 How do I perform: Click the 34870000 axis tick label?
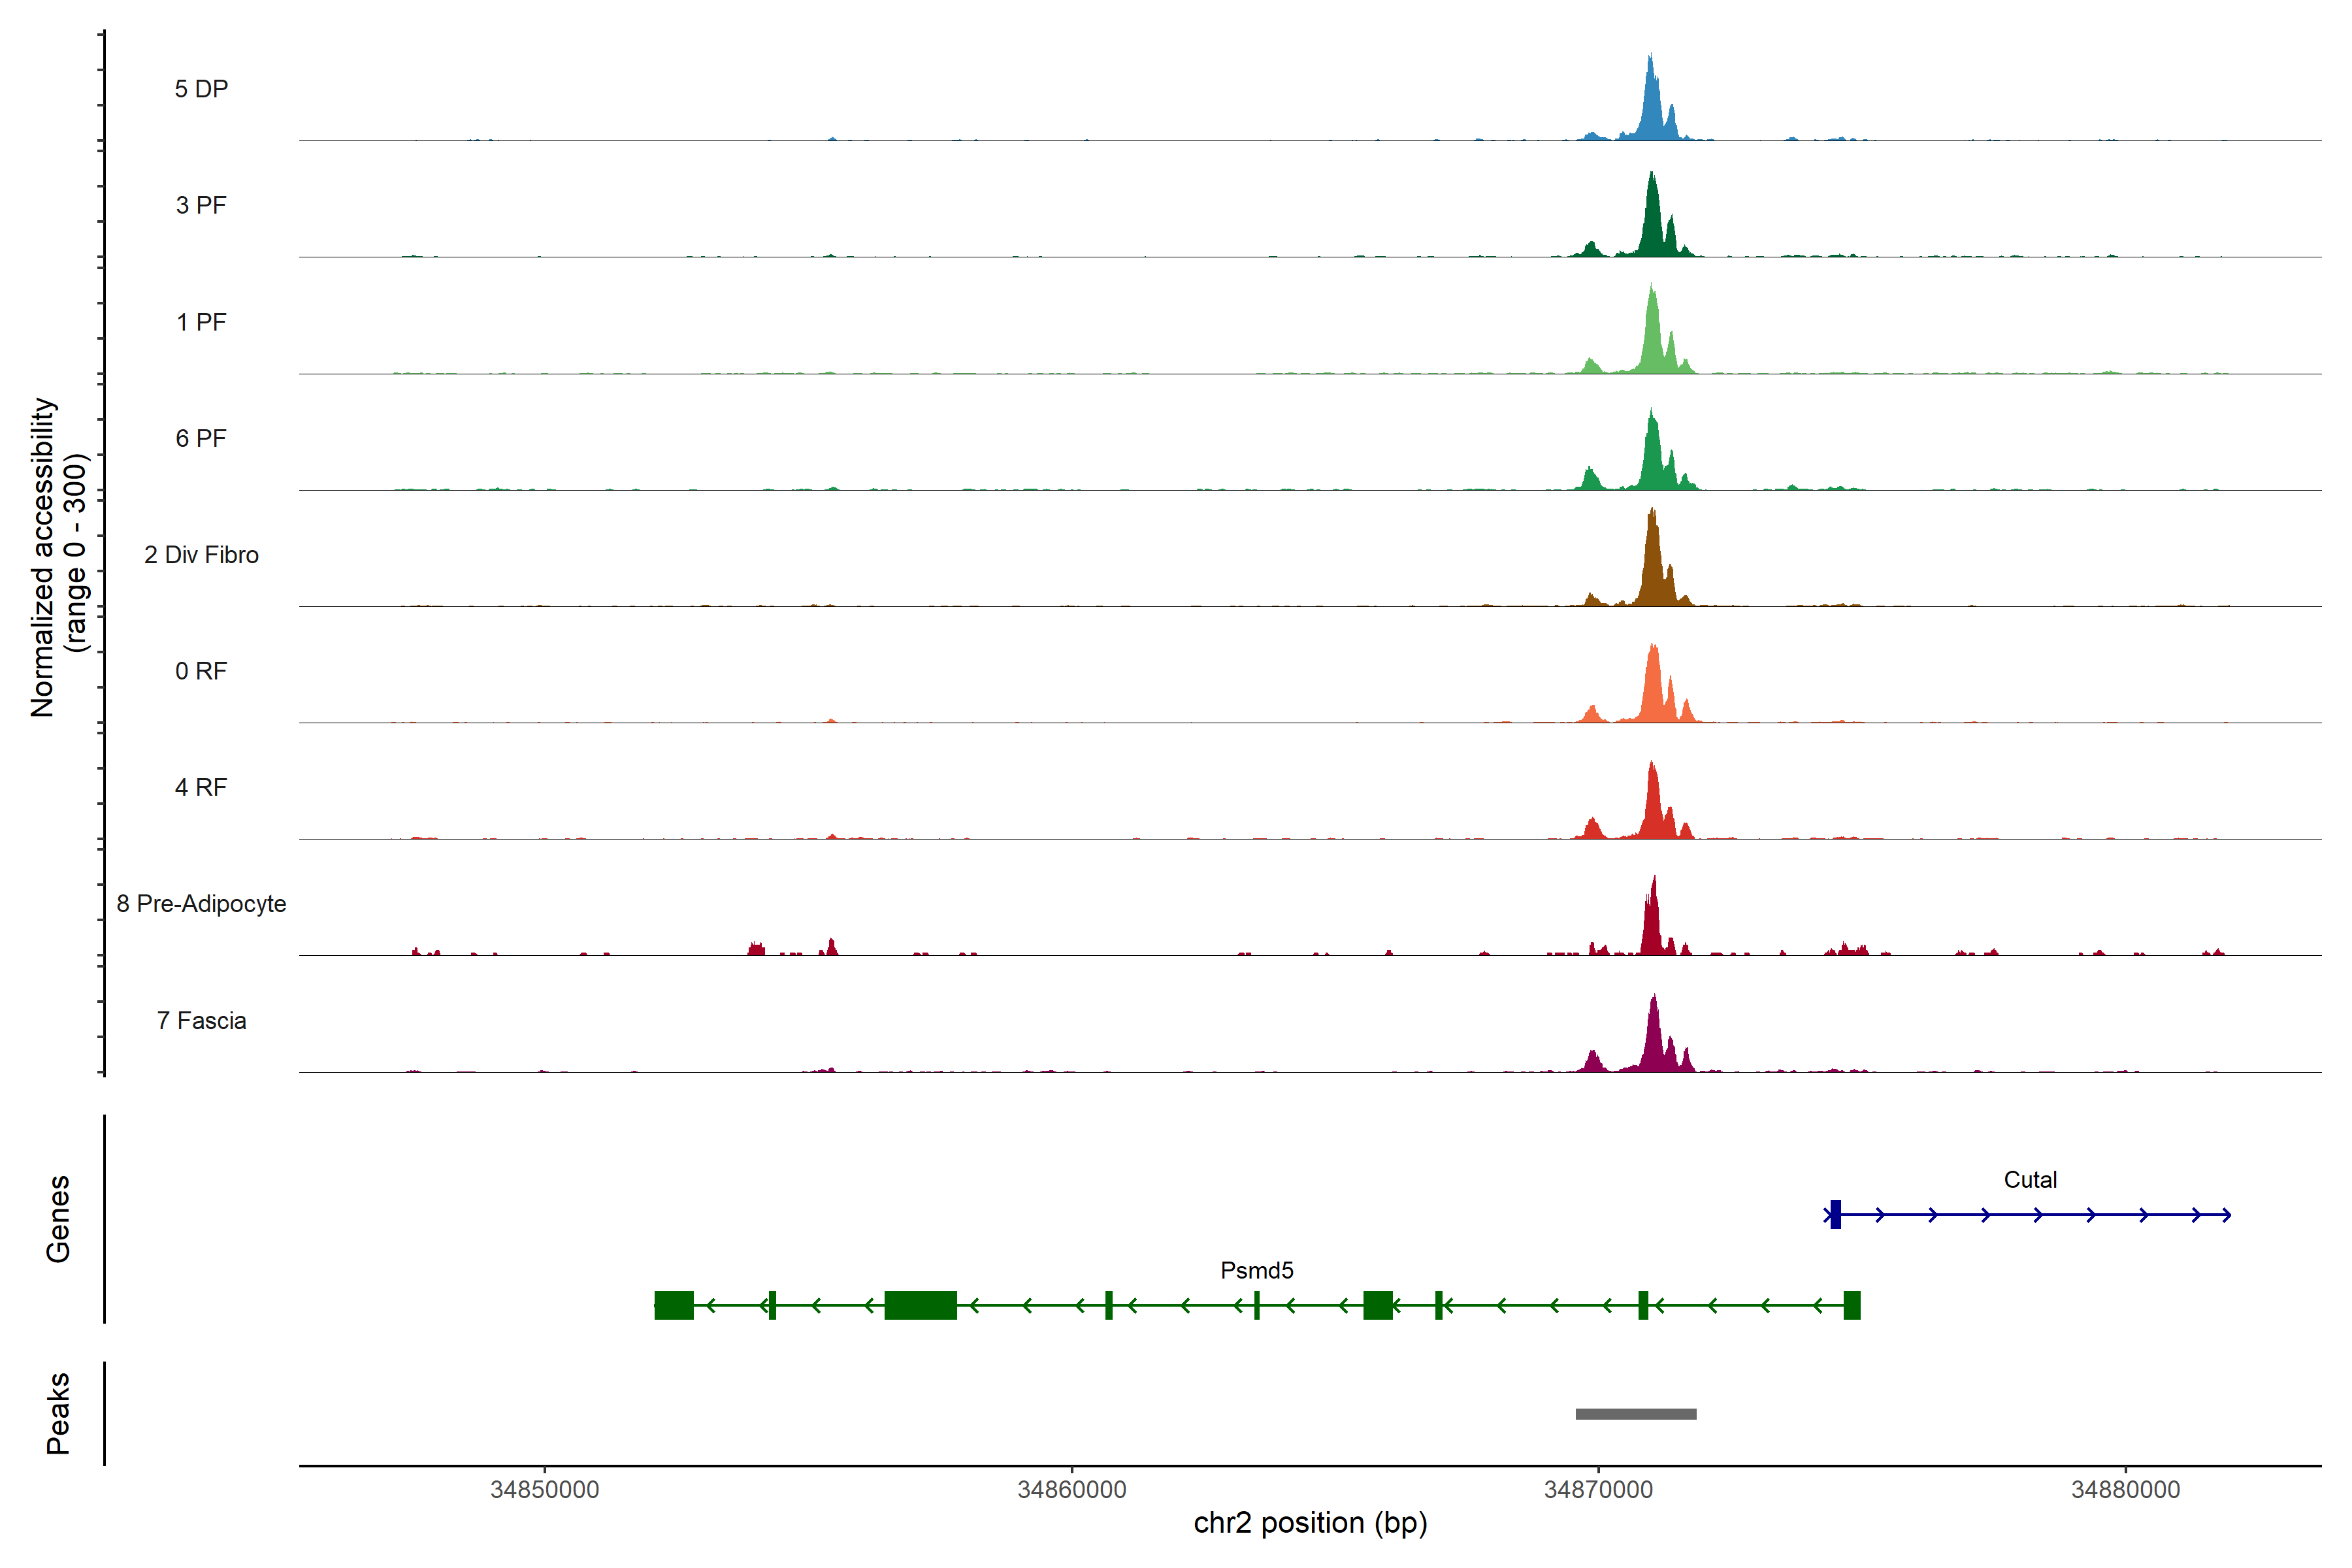click(1598, 1490)
